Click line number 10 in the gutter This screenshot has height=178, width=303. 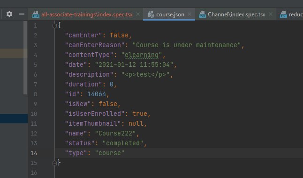point(34,114)
